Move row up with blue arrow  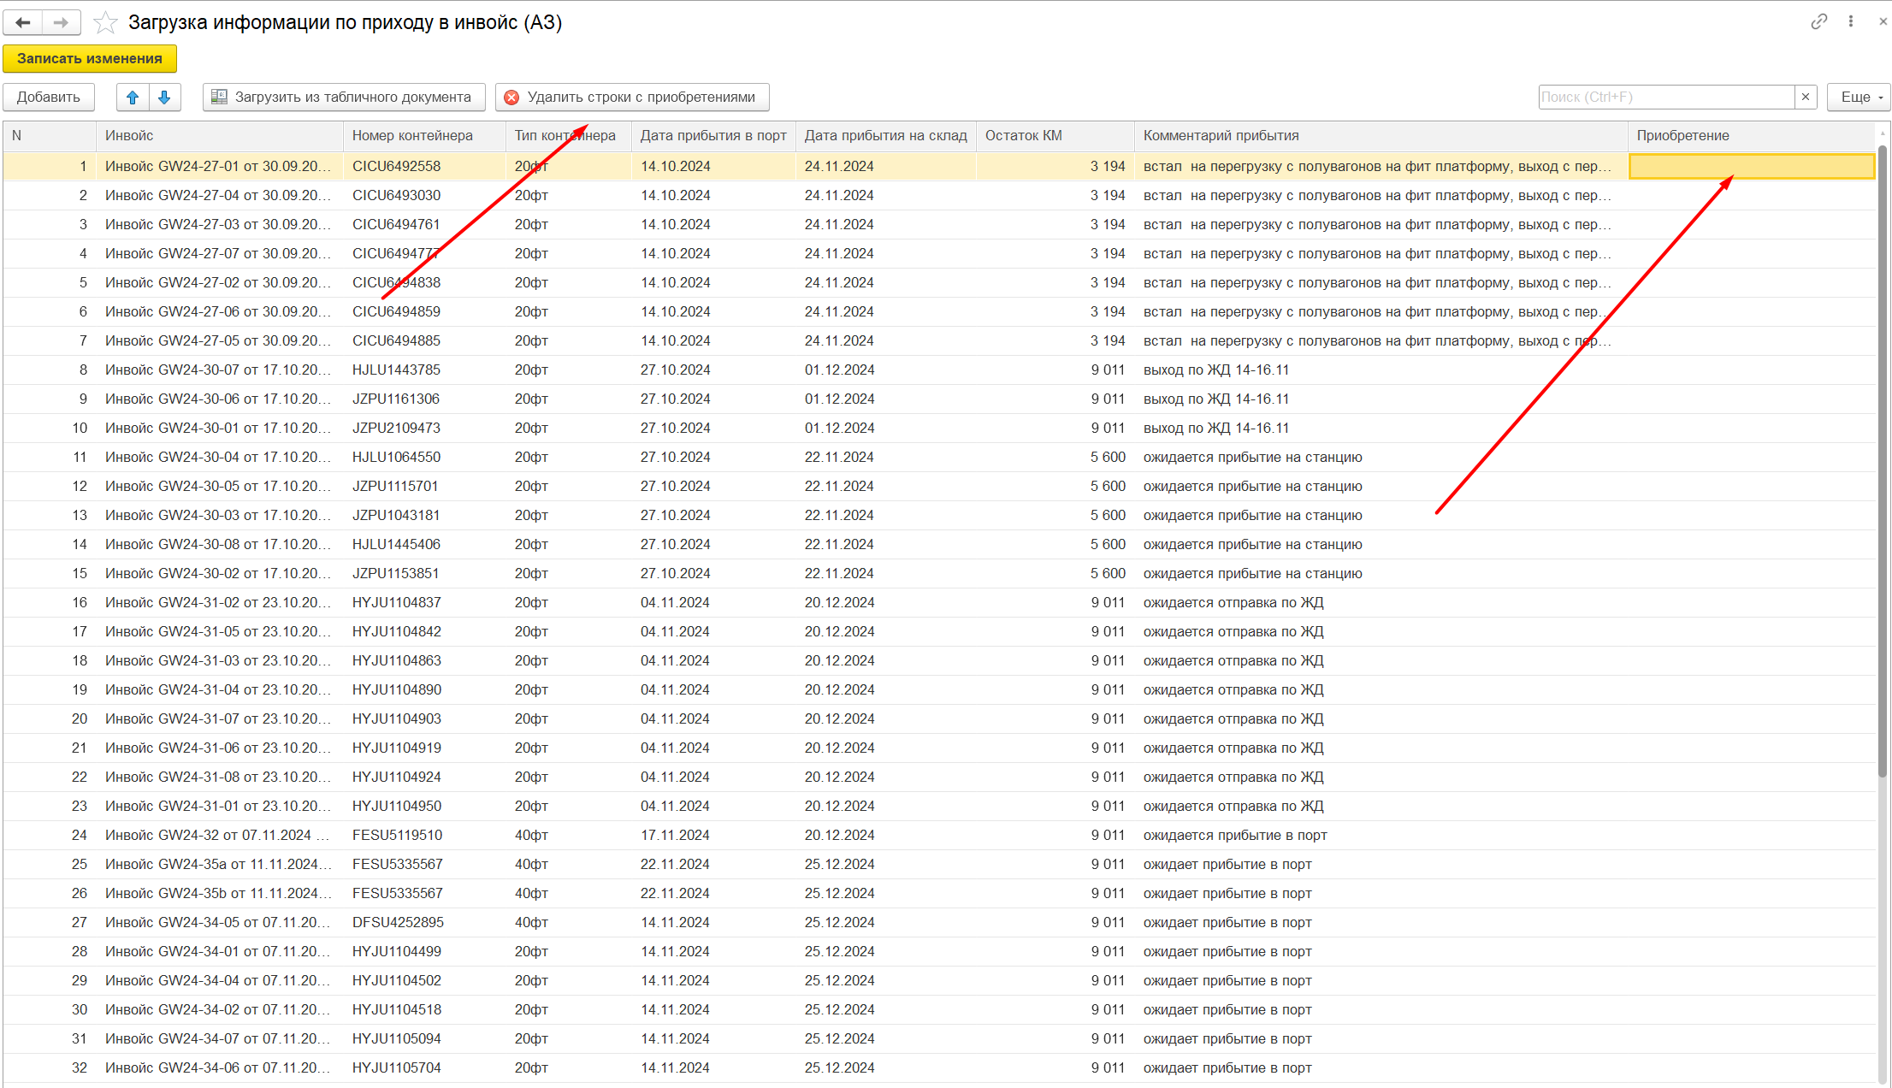(133, 98)
